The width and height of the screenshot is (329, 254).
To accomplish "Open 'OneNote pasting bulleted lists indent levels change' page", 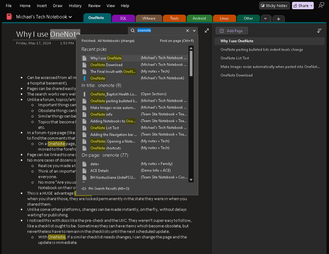I will pyautogui.click(x=269, y=49).
